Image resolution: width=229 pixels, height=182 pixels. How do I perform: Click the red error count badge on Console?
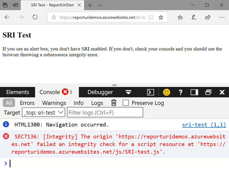point(65,92)
